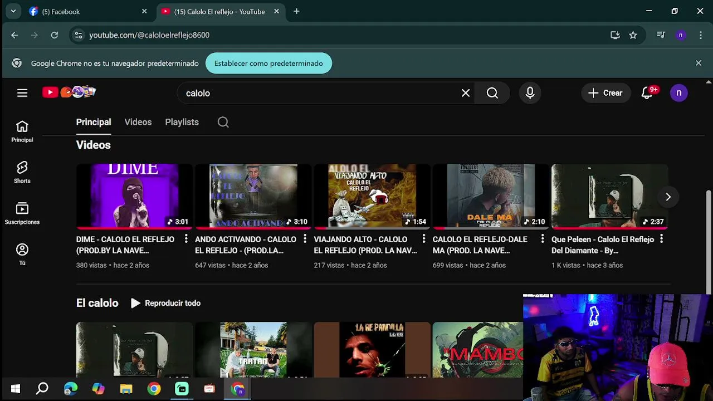This screenshot has height=401, width=713.
Task: Open Que Peleen - Calolo El Reflejo title
Action: pyautogui.click(x=603, y=245)
